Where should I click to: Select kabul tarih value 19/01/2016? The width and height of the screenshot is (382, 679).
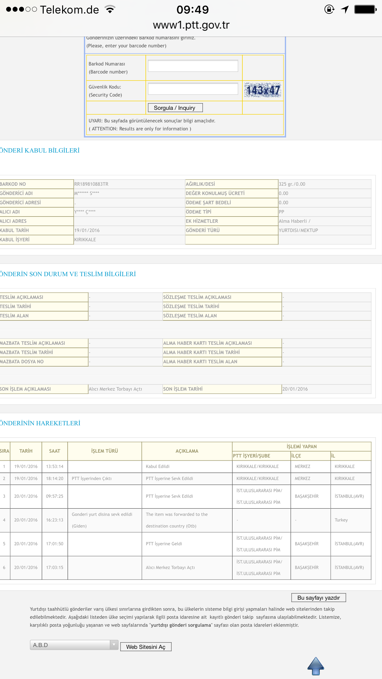tap(87, 230)
